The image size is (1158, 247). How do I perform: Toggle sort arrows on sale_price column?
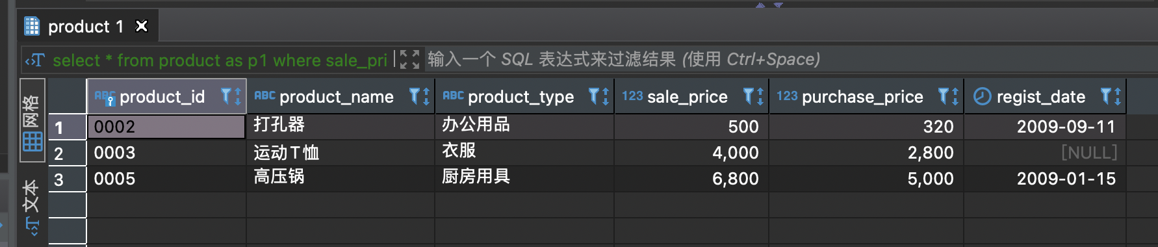[x=760, y=97]
